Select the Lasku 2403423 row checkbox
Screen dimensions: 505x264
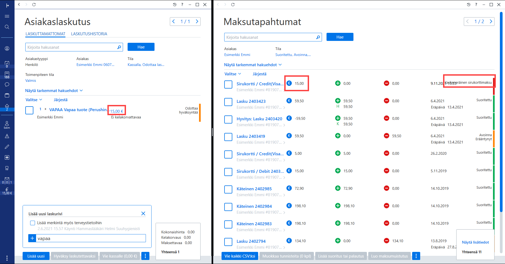point(228,102)
